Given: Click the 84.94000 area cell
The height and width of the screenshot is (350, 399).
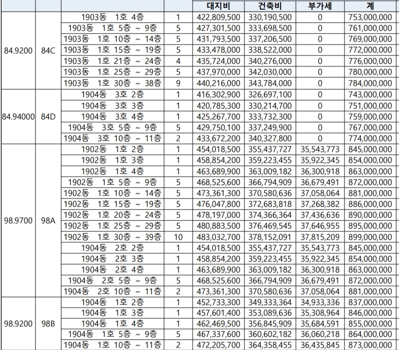Looking at the screenshot, I should pyautogui.click(x=18, y=117).
